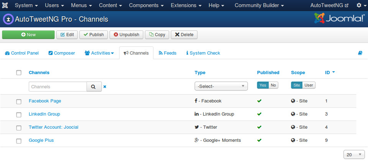Click the green New button
The height and width of the screenshot is (162, 368).
coord(28,35)
